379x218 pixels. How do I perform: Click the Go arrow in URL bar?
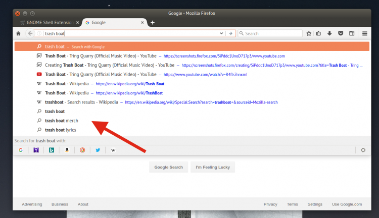click(230, 33)
